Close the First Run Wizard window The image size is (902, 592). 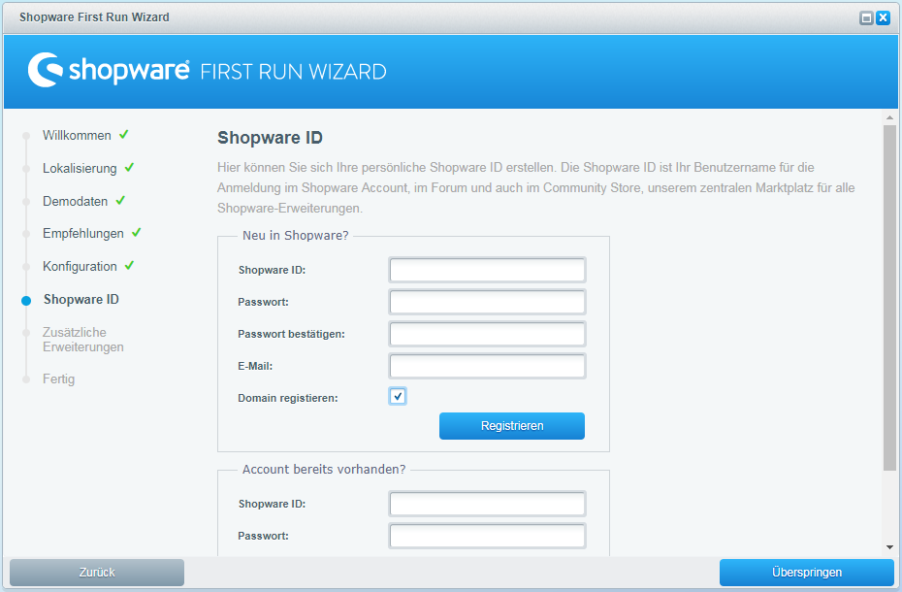[x=883, y=17]
